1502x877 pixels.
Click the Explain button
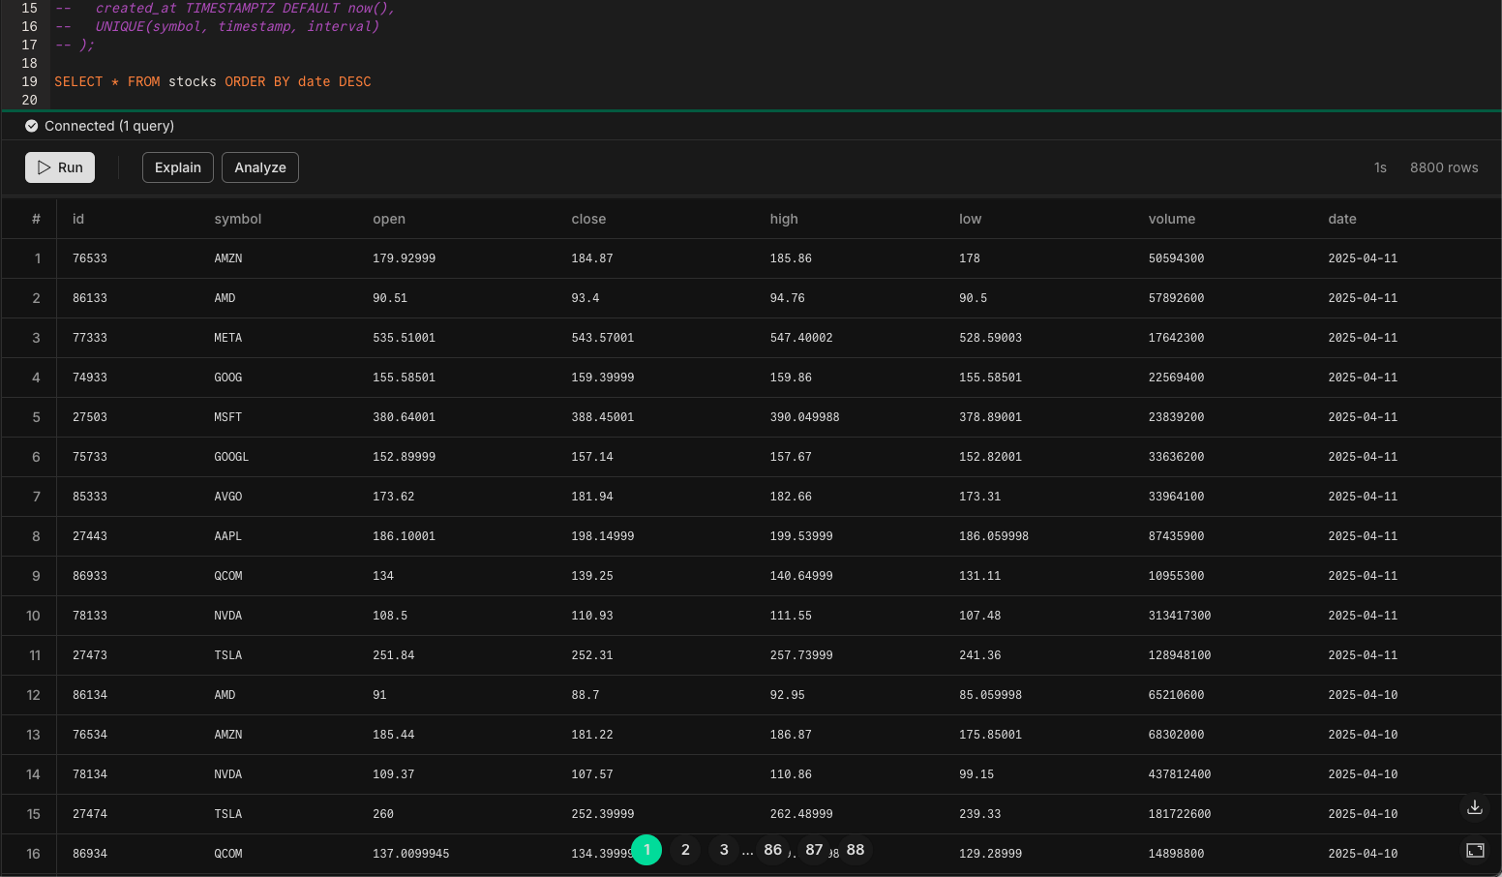coord(178,167)
